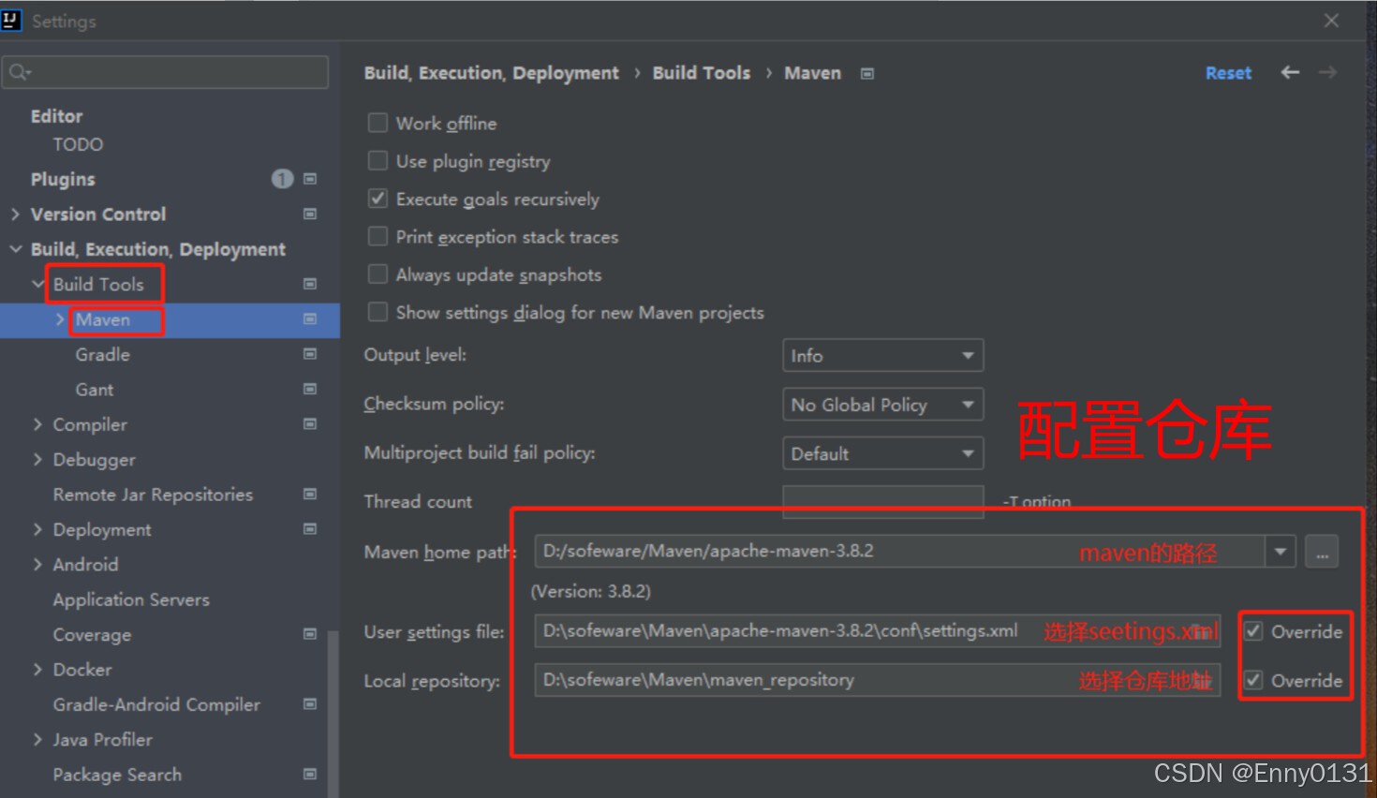Open the Checksum policy dropdown
This screenshot has height=798, width=1377.
(x=882, y=405)
